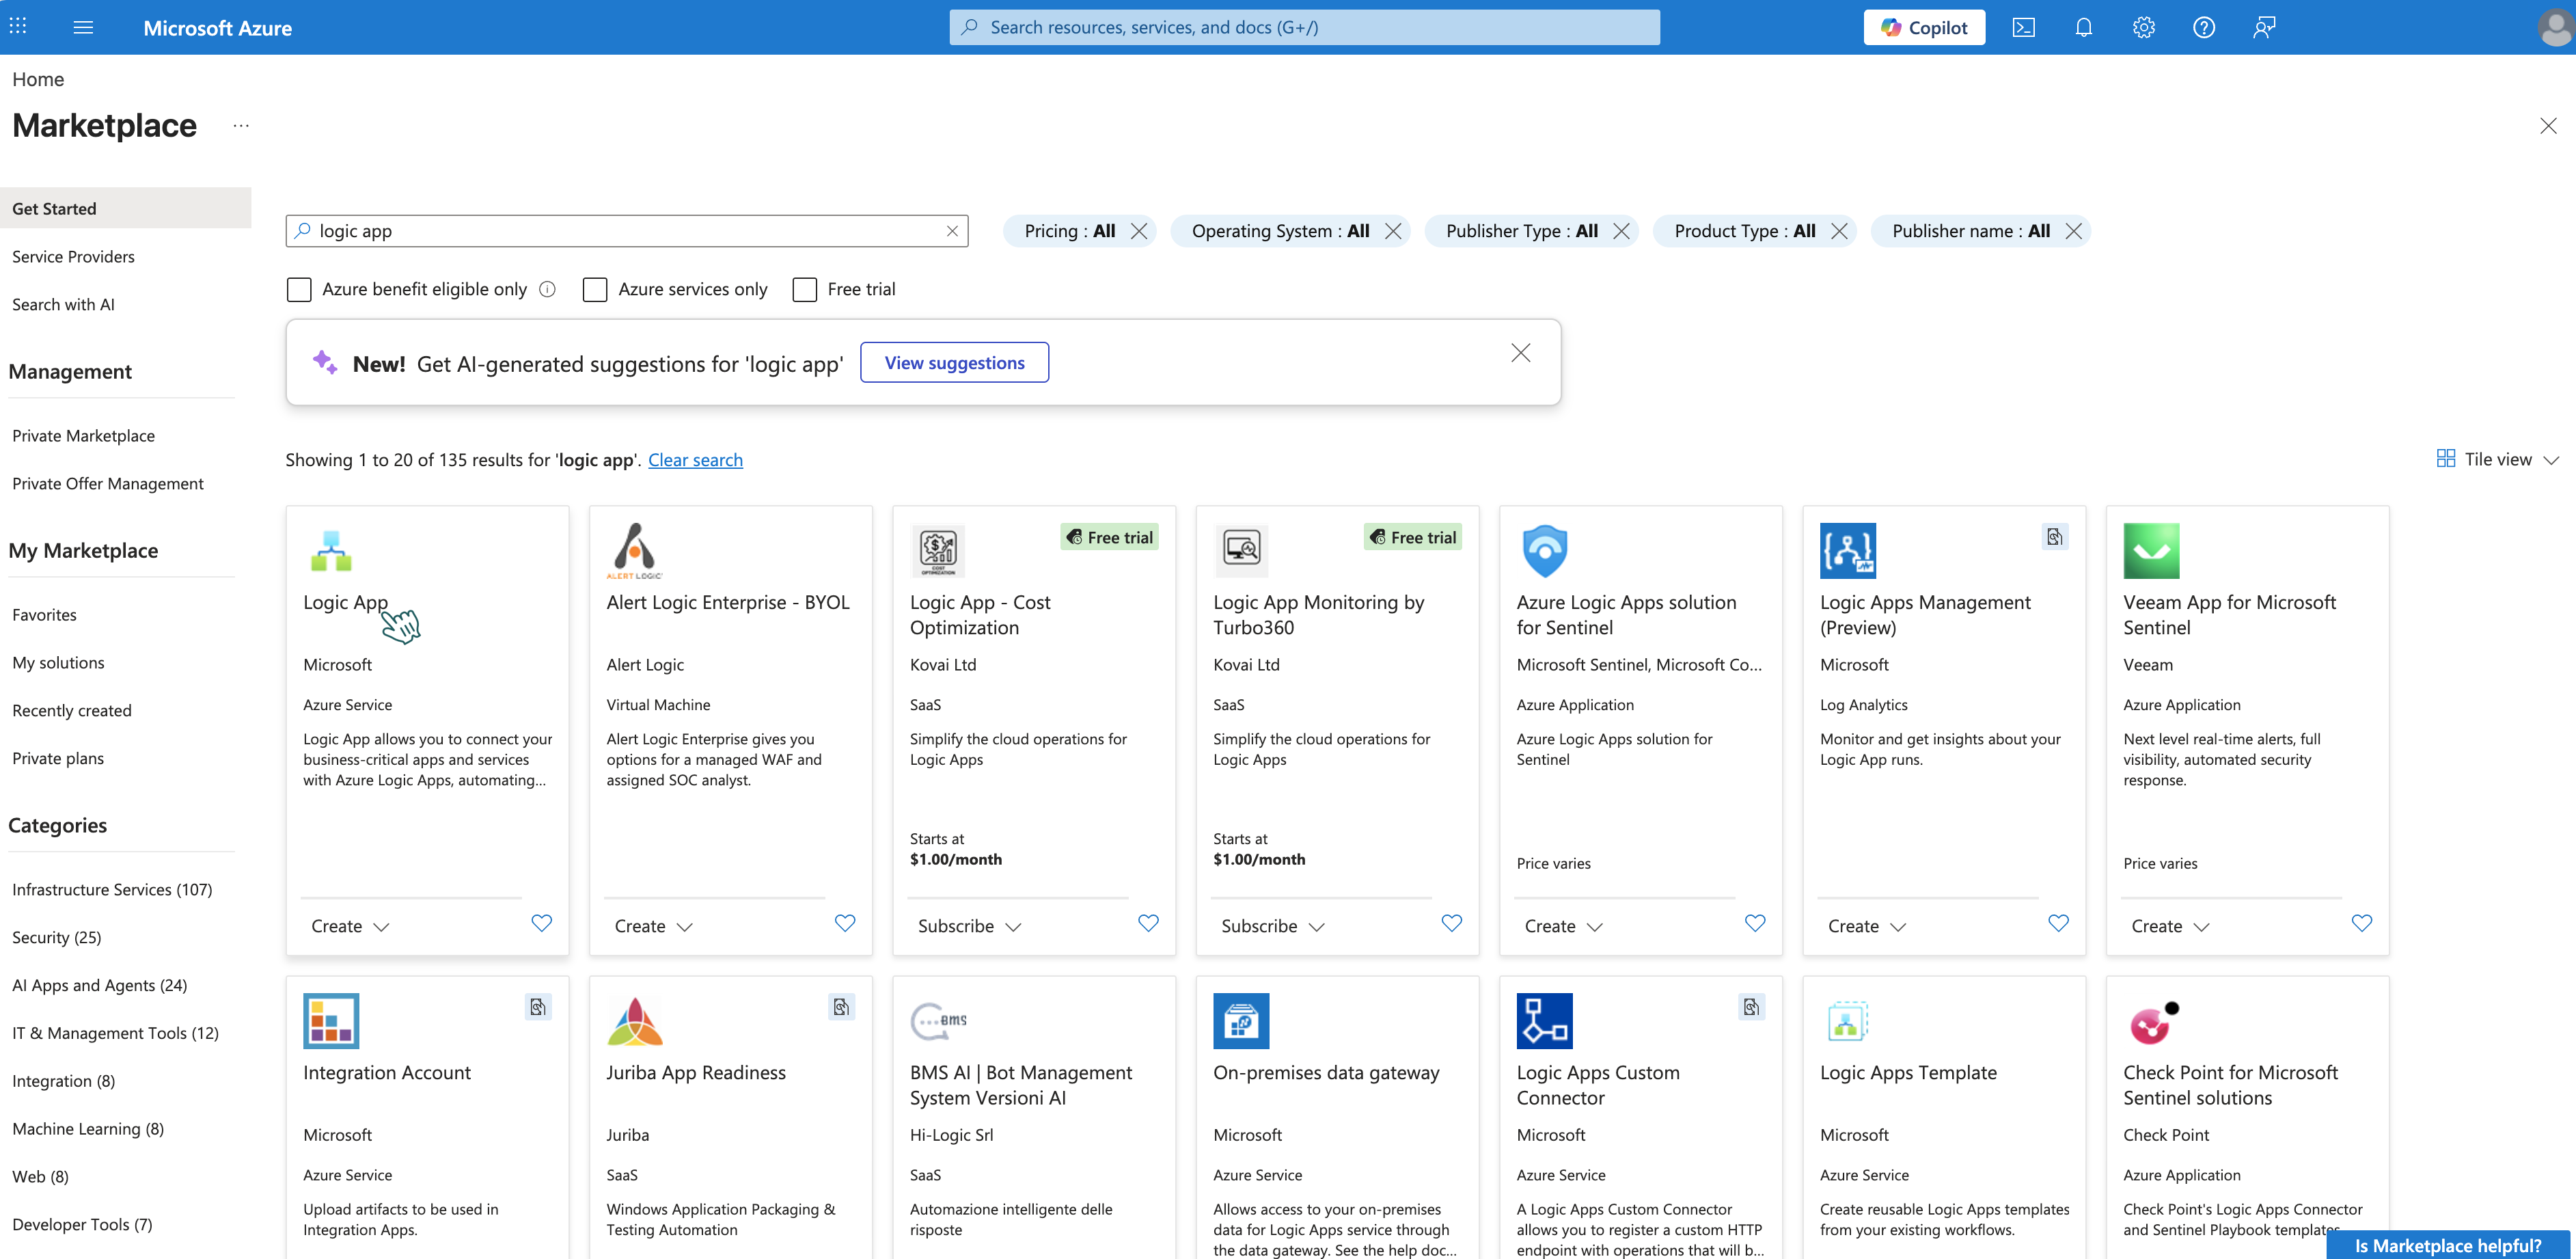Click the info icon beside Azure benefit eligible
Viewport: 2576px width, 1259px height.
[x=547, y=289]
